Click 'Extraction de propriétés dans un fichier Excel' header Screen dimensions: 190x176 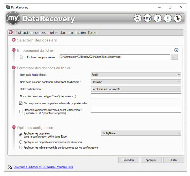pyautogui.click(x=96, y=32)
